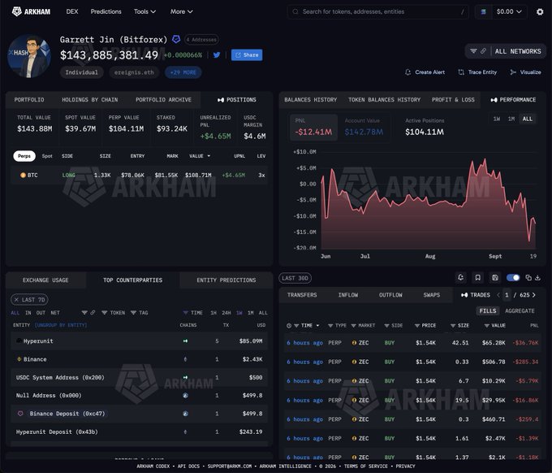The height and width of the screenshot is (473, 552).
Task: Click the funnel icon beside TOKEN filter
Action: (105, 313)
